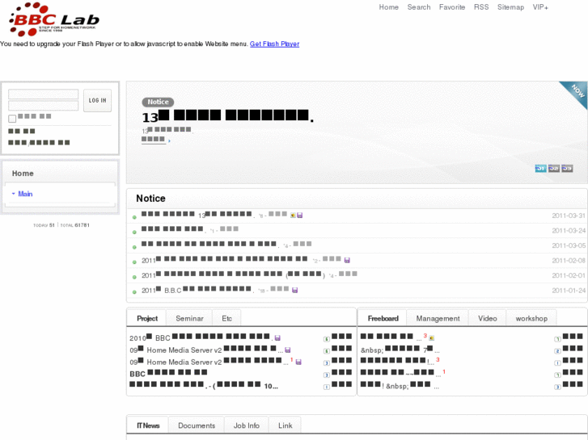588x440 pixels.
Task: Click Favorite in the top navigation
Action: click(x=452, y=7)
